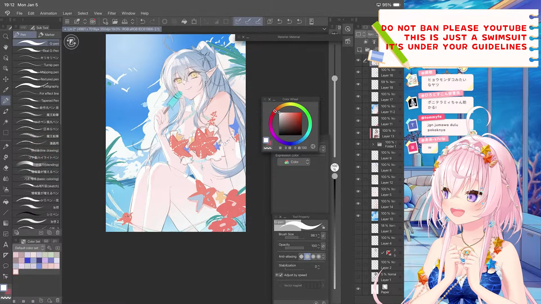
Task: Click the color wheel saturation square
Action: (x=290, y=124)
